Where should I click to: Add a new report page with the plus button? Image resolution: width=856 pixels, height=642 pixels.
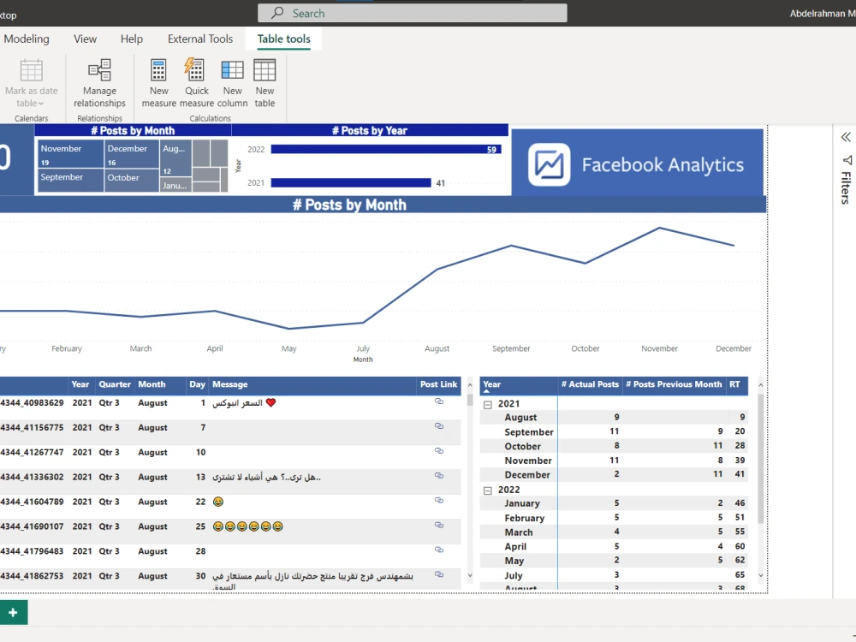click(13, 612)
